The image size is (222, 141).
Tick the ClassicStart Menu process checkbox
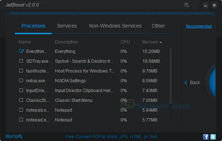coord(21,100)
